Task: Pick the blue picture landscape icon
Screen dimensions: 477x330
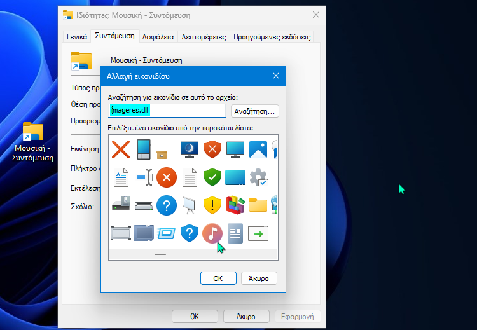Action: 258,149
